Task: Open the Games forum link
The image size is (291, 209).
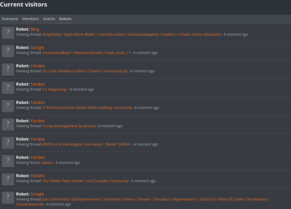Action: pos(47,163)
